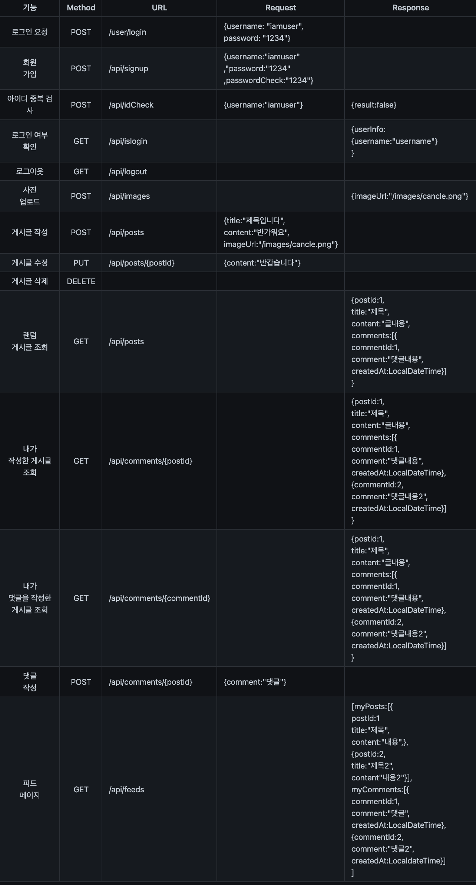Click the /api/posts URL in 게시글 작성 row
This screenshot has height=885, width=476.
pyautogui.click(x=126, y=233)
